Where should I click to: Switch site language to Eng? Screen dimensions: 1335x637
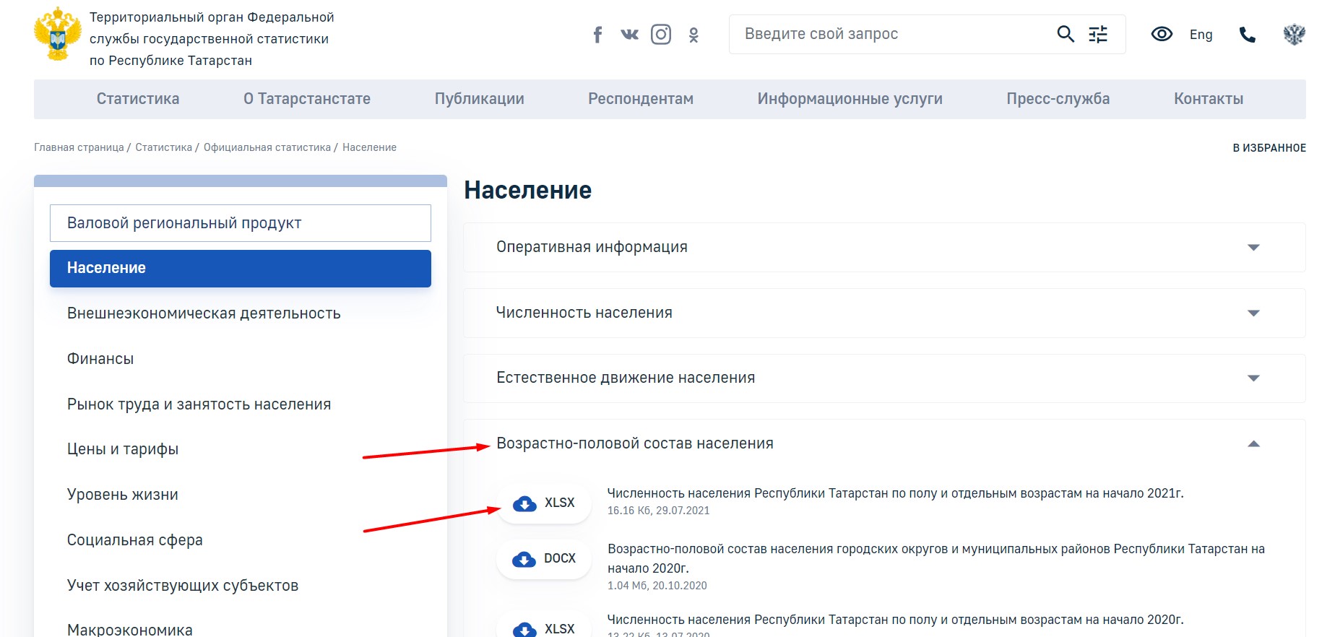coord(1201,35)
